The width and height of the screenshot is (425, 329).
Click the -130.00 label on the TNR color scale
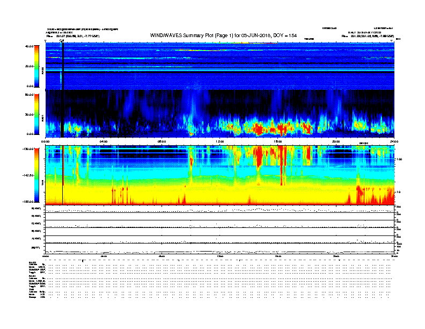pos(28,149)
